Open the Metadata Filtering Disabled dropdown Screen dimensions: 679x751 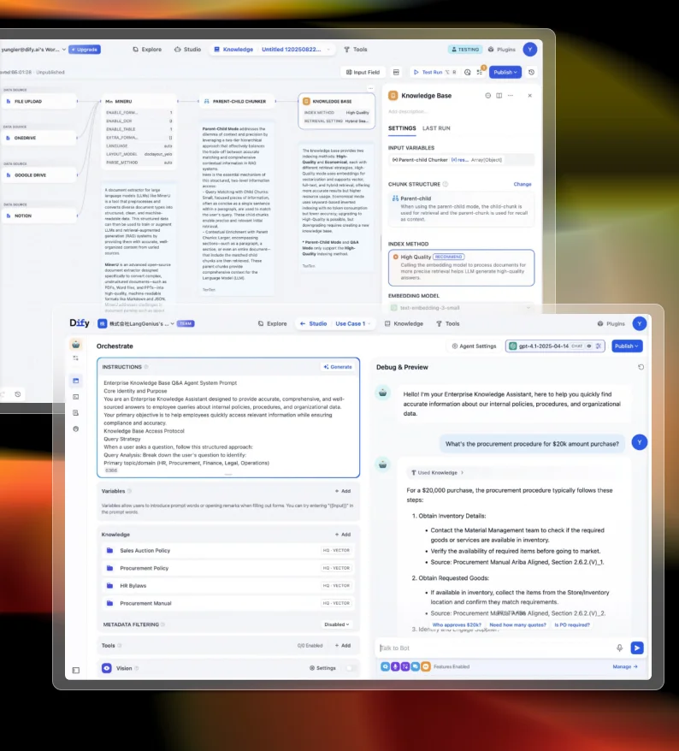(336, 624)
